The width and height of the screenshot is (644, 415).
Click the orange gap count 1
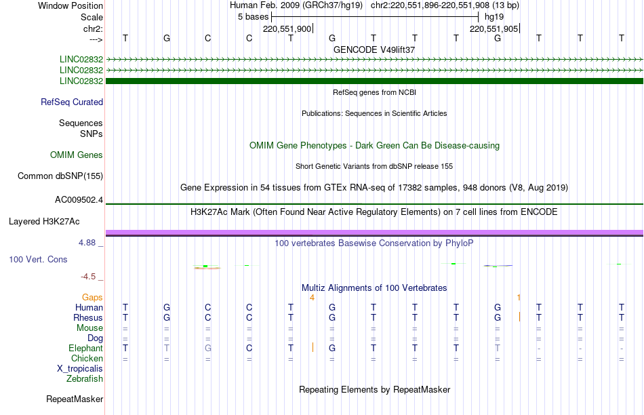click(519, 297)
